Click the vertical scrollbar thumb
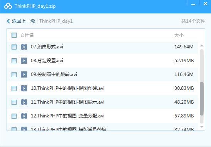Viewport: 211px width, 147px height. coord(202,99)
